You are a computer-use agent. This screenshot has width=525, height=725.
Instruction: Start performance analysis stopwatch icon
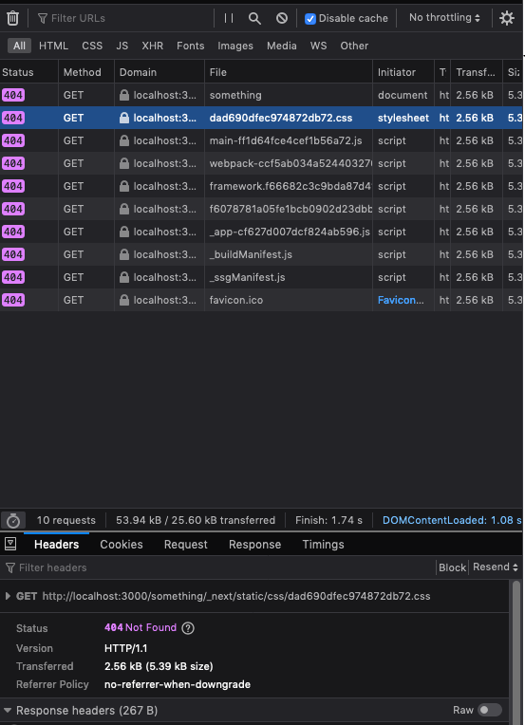[x=13, y=520]
